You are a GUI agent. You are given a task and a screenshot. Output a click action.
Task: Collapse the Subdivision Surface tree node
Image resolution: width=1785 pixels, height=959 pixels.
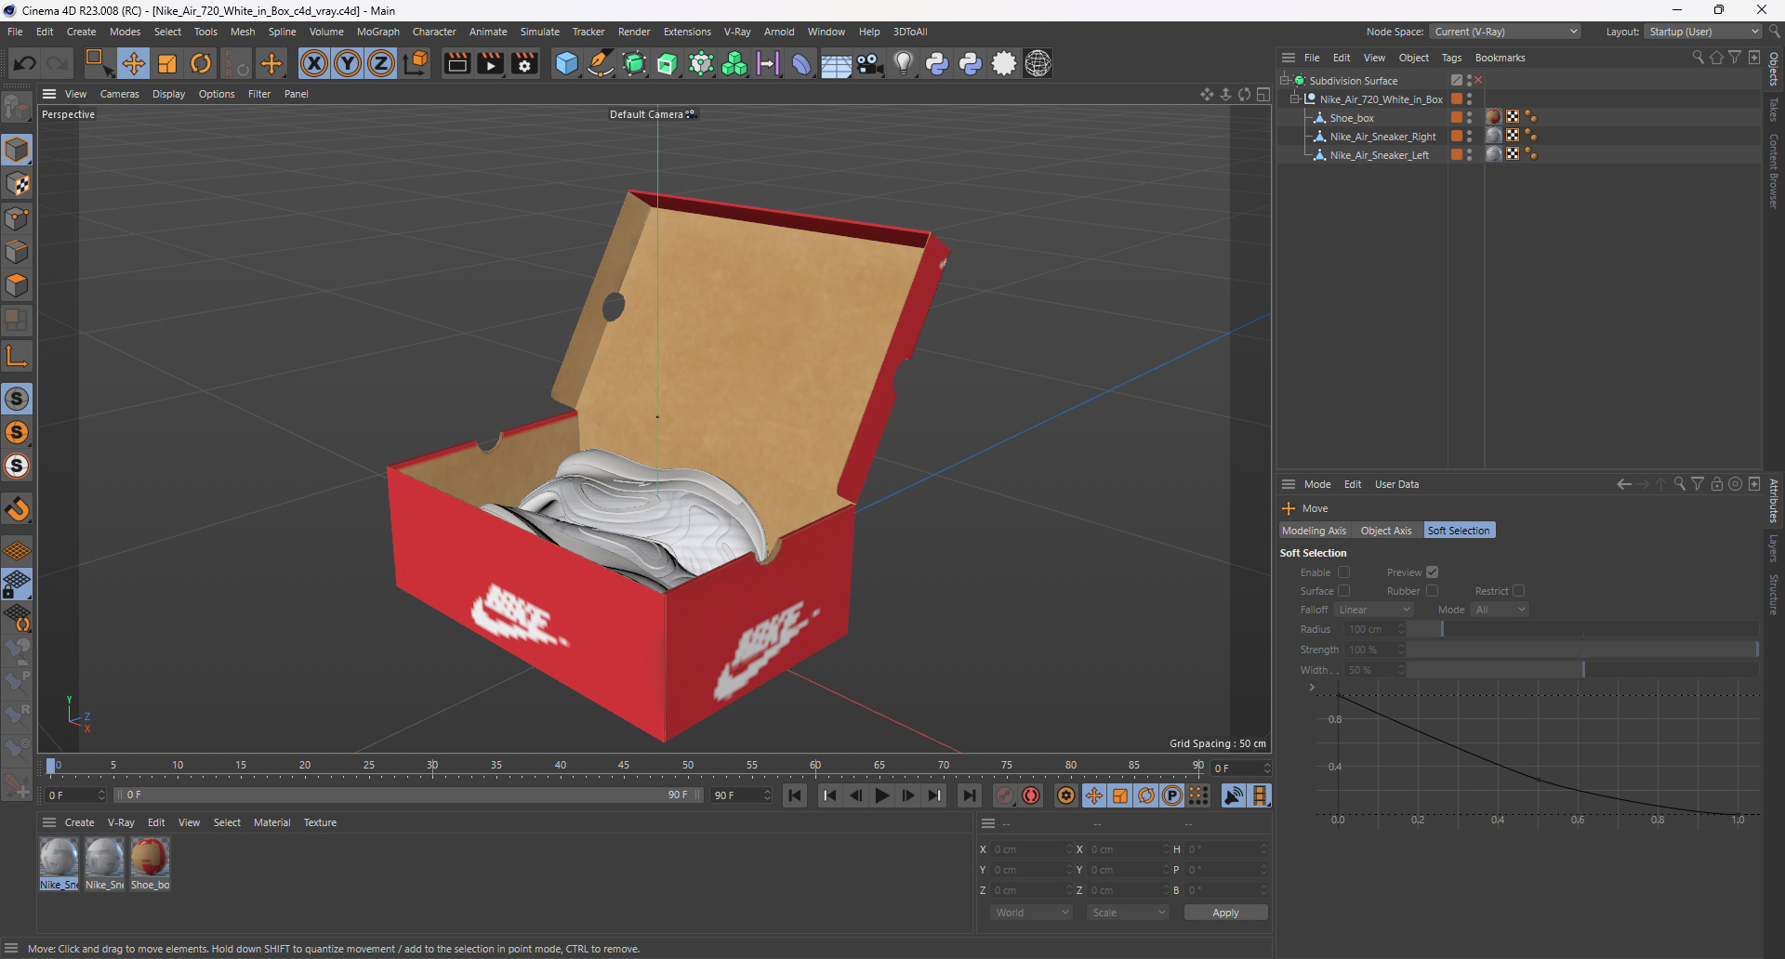click(1286, 81)
